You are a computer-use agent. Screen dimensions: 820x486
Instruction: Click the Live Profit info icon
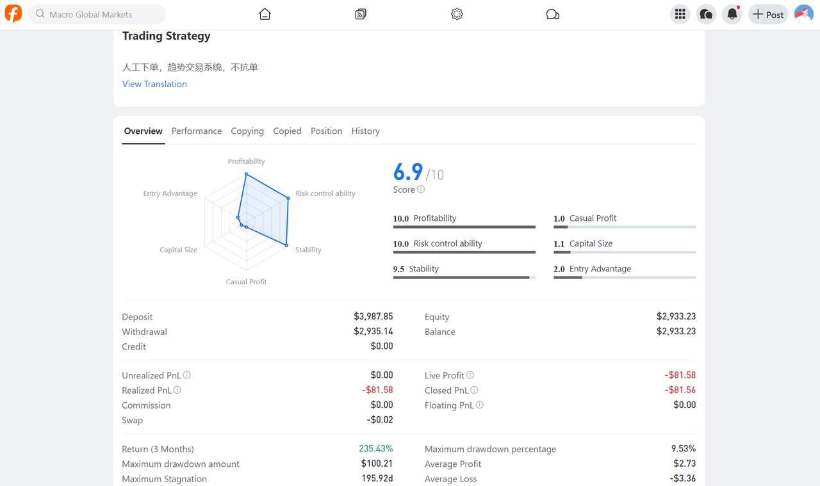point(470,375)
